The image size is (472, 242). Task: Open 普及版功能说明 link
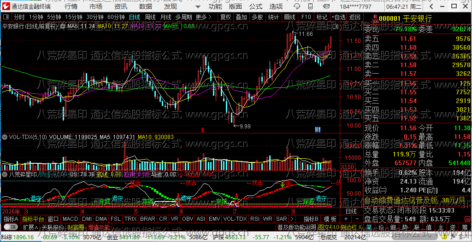pos(296,227)
